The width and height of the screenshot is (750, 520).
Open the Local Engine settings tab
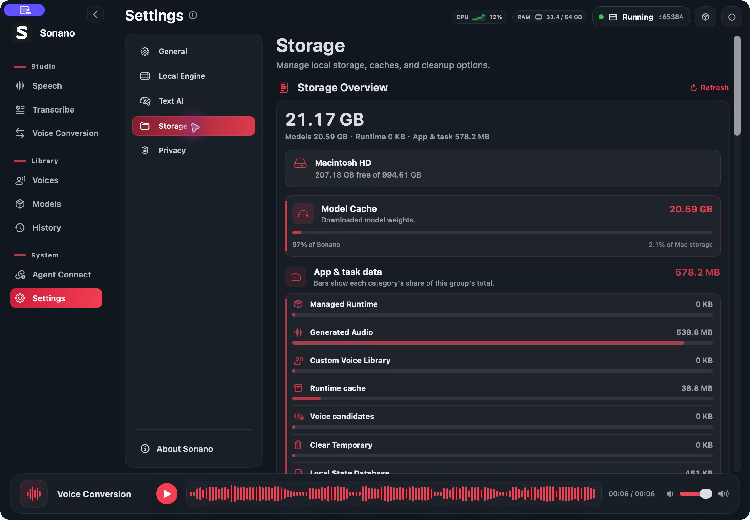tap(193, 76)
